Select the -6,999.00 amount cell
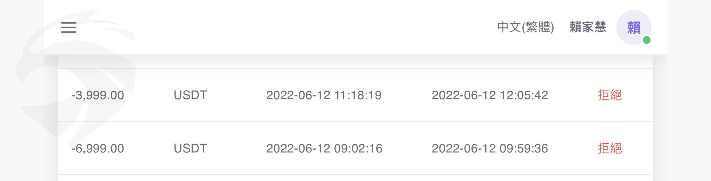Screen dimensions: 711x181 click(98, 149)
